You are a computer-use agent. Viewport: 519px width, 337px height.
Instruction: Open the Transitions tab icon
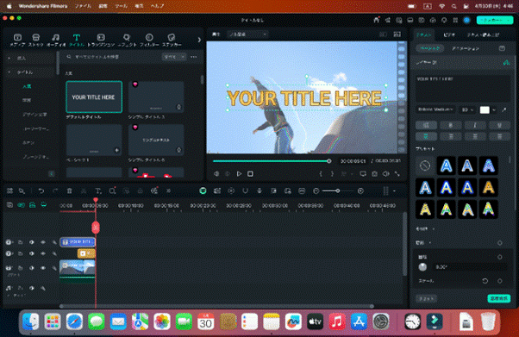(101, 40)
